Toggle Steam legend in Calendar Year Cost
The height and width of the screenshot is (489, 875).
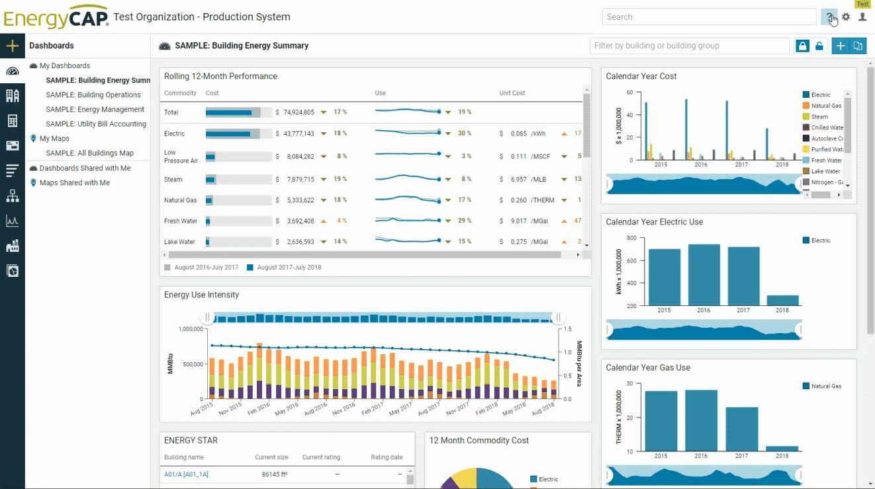coord(815,116)
